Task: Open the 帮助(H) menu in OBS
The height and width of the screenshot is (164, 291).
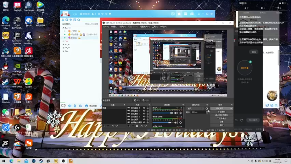Action: (163, 27)
